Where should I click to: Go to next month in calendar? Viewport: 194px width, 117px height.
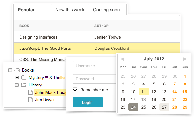tap(185, 59)
